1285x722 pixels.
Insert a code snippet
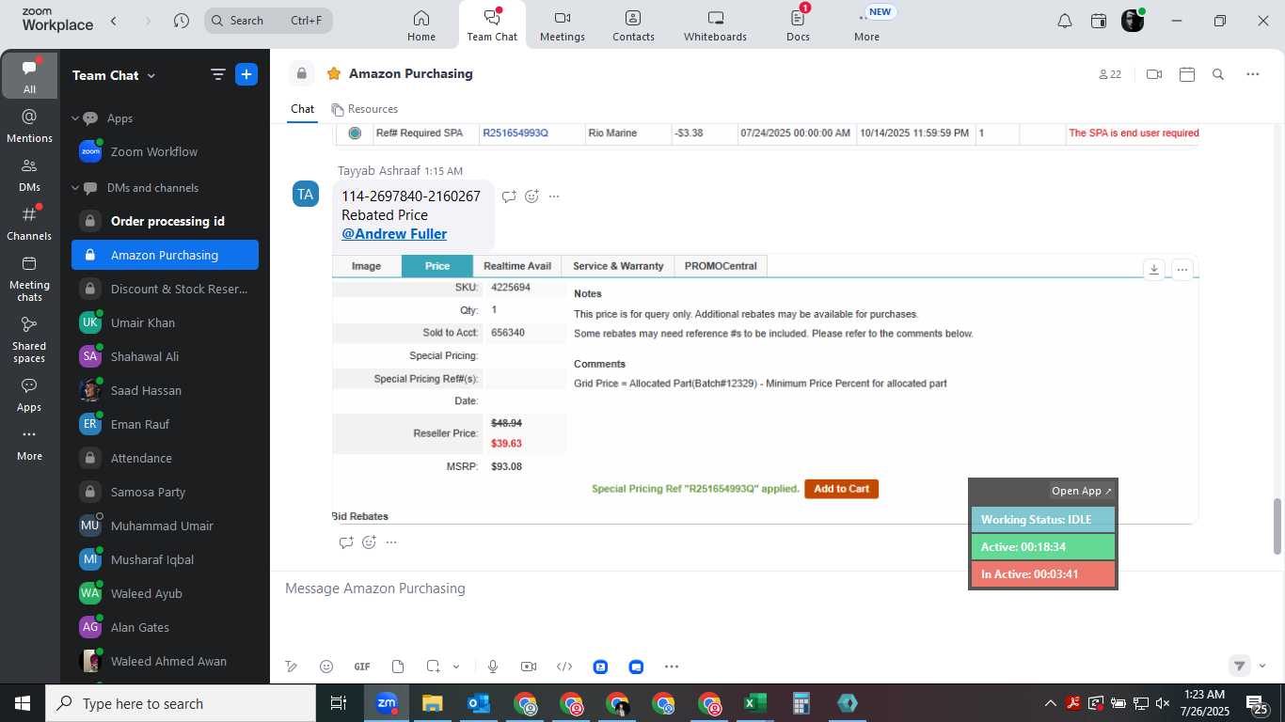click(x=564, y=667)
